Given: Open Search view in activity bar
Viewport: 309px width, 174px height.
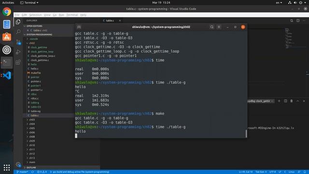Looking at the screenshot, I should point(18,31).
